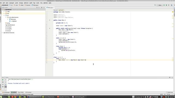Expand the out folder
Screen dimensions: 175x98
pos(4,13)
